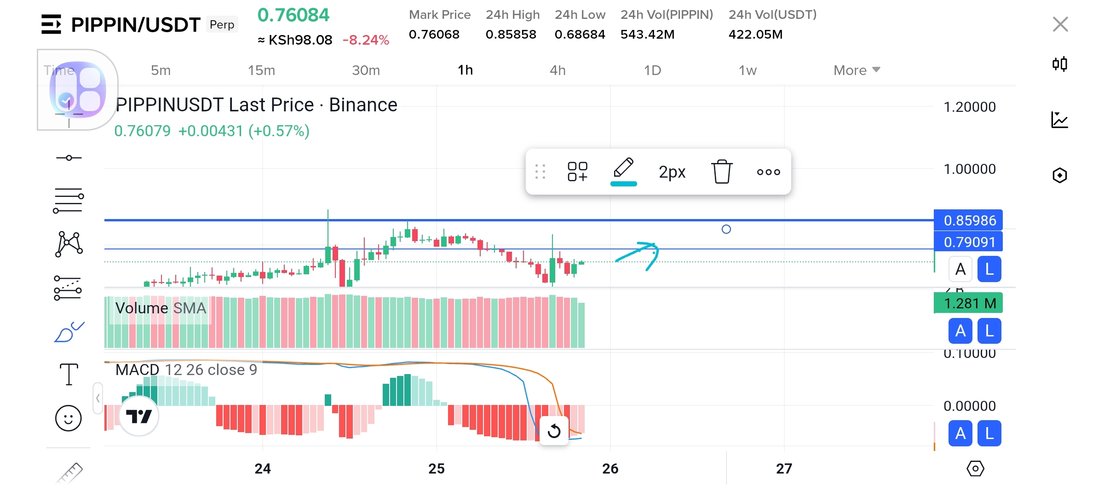The height and width of the screenshot is (497, 1104).
Task: Open chart settings hexagon on right sidebar
Action: (x=1060, y=175)
